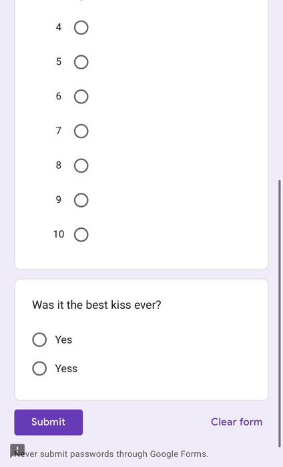Click the report problem flag icon

17,450
